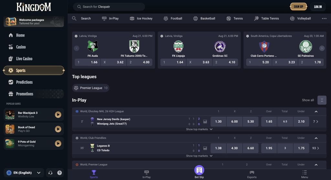Viewport: 331px width, 180px height.
Task: Collapse the Ehockey NHL 26 H2H League section
Action: pyautogui.click(x=316, y=111)
